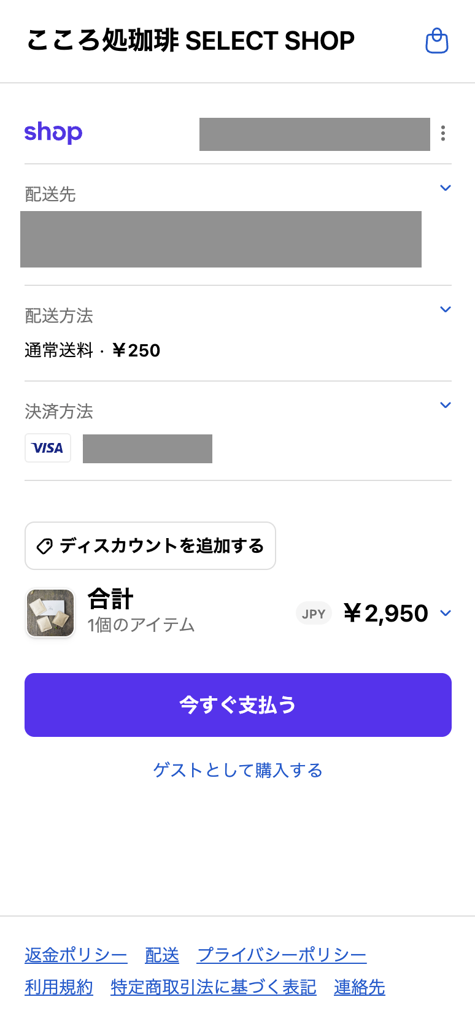Viewport: 475px width, 1032px height.
Task: Open the shopping bag cart icon
Action: (437, 41)
